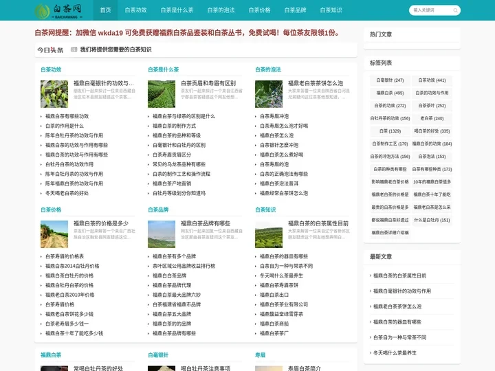The width and height of the screenshot is (495, 371).
Task: Select tag 白茶 (1329)
Action: 390,131
